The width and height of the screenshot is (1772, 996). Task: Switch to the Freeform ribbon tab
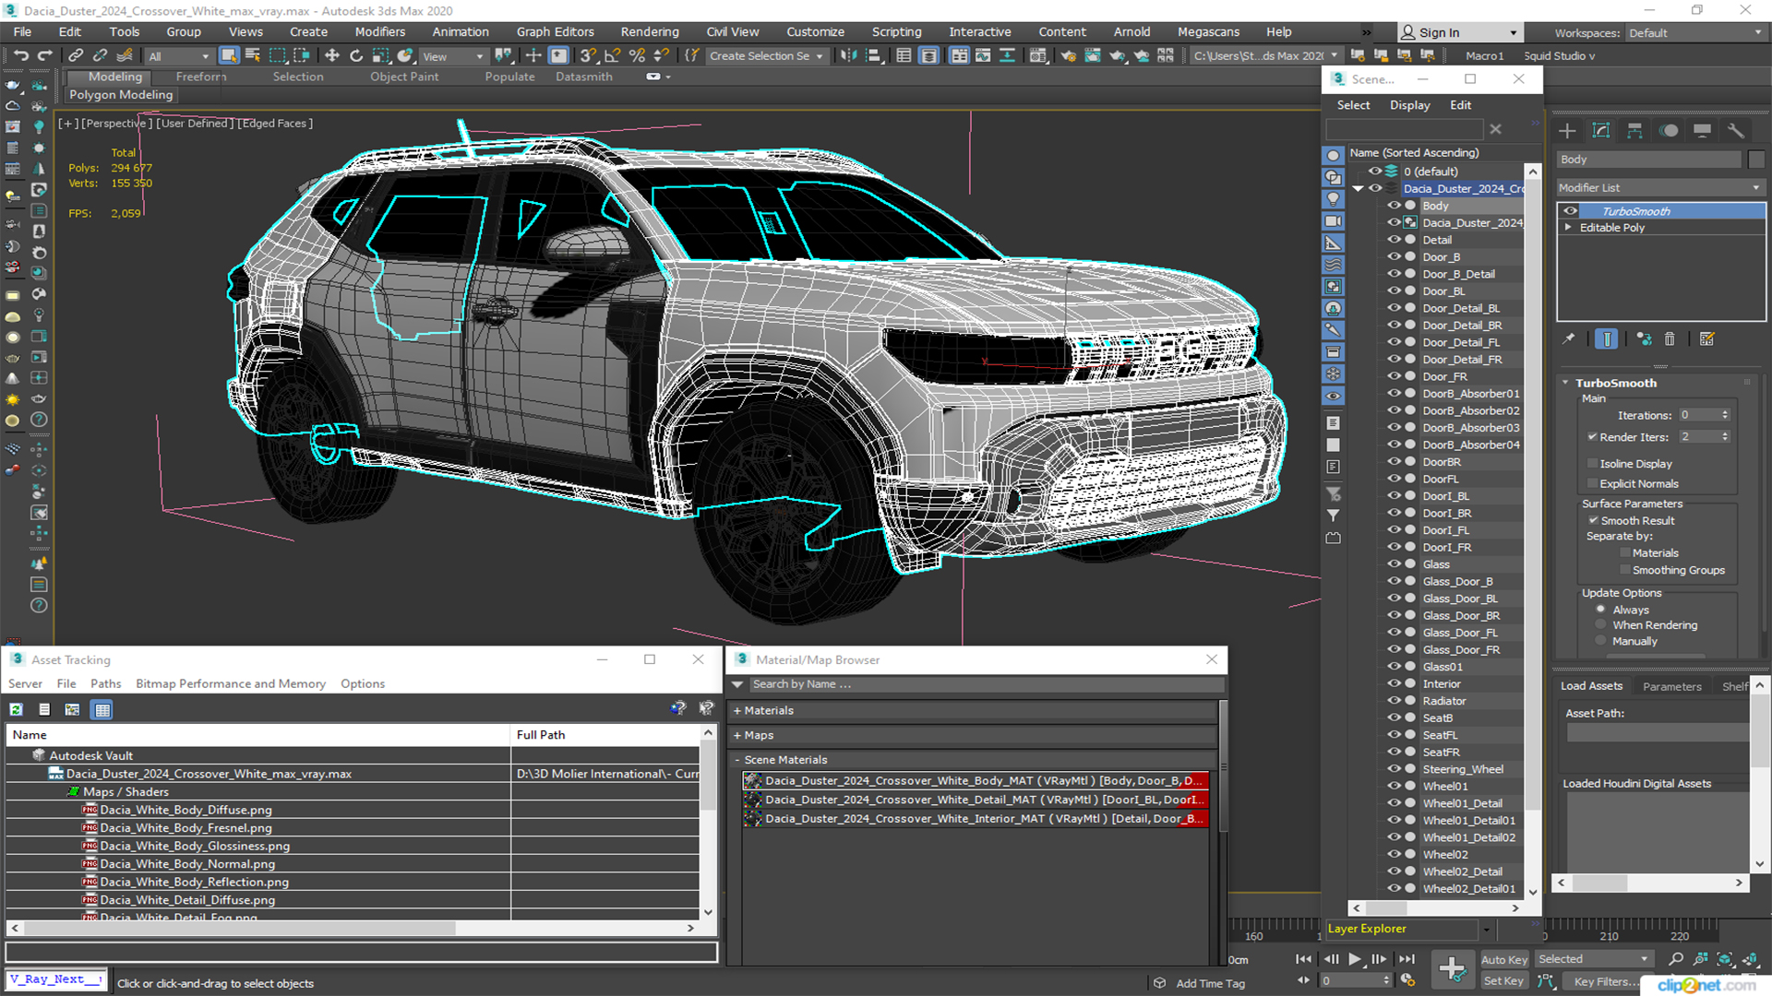(201, 77)
